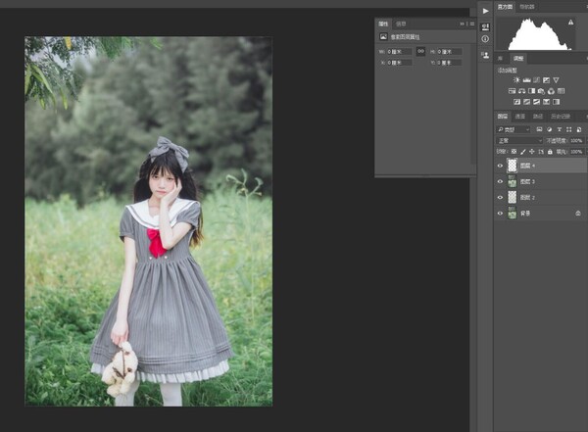
Task: Add a Levels adjustment
Action: pyautogui.click(x=526, y=80)
